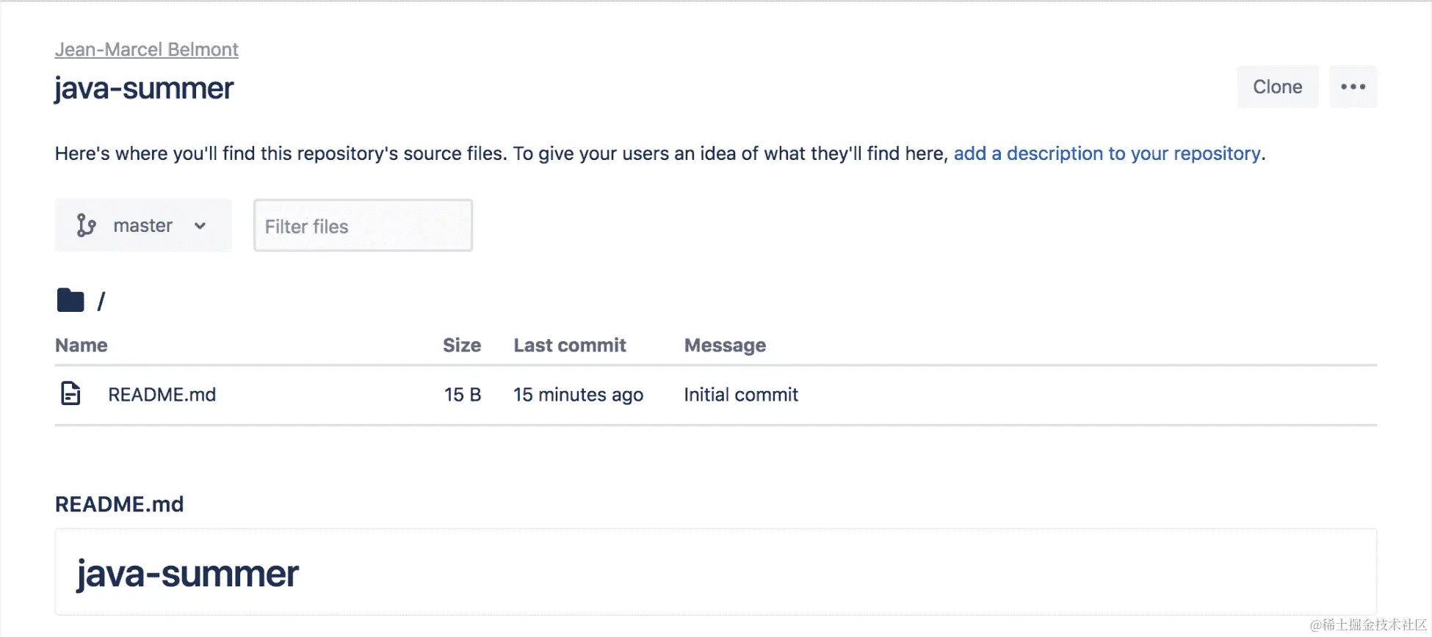Open the Jean-Marcel Belmont owner link
Image resolution: width=1432 pixels, height=637 pixels.
pos(146,49)
